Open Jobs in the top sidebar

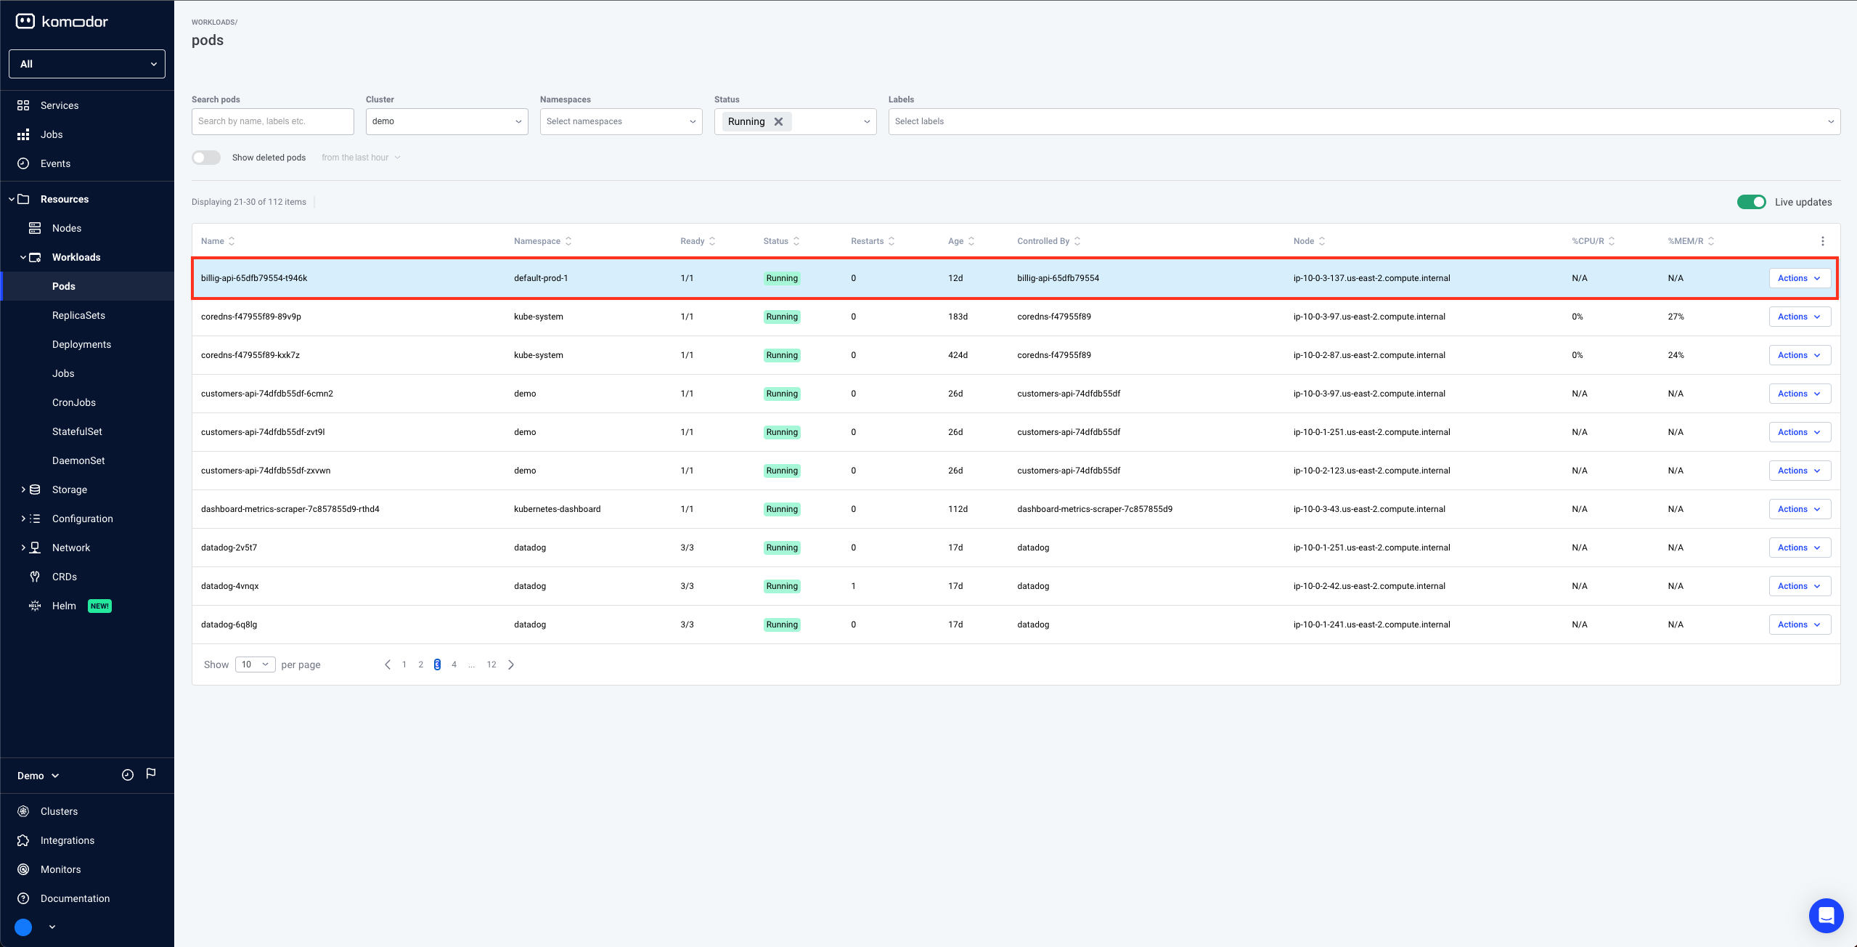tap(52, 134)
